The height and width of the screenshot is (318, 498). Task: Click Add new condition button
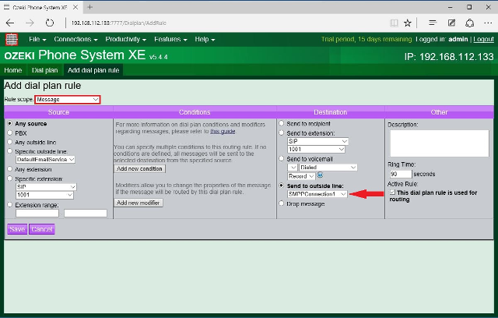[x=139, y=169]
